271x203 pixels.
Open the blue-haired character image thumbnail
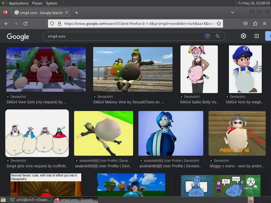click(171, 133)
